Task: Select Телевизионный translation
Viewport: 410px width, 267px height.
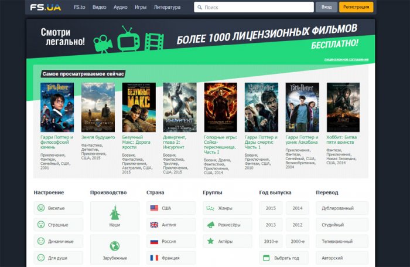Action: click(x=342, y=241)
